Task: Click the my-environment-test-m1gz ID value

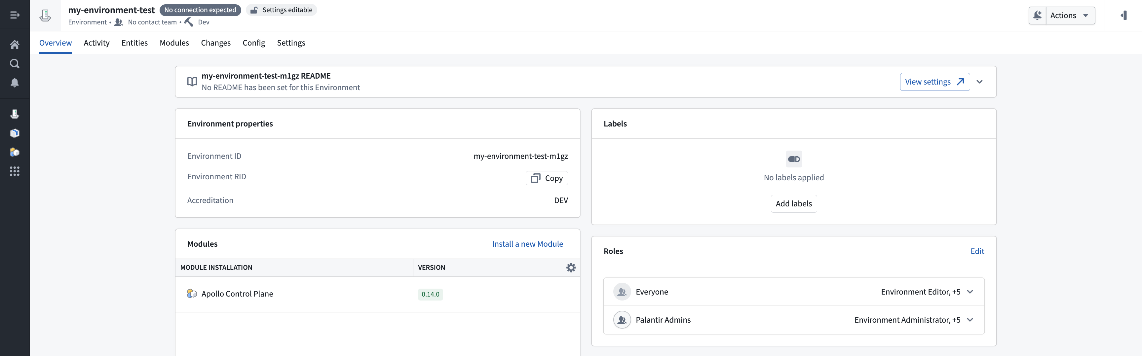Action: click(x=520, y=156)
